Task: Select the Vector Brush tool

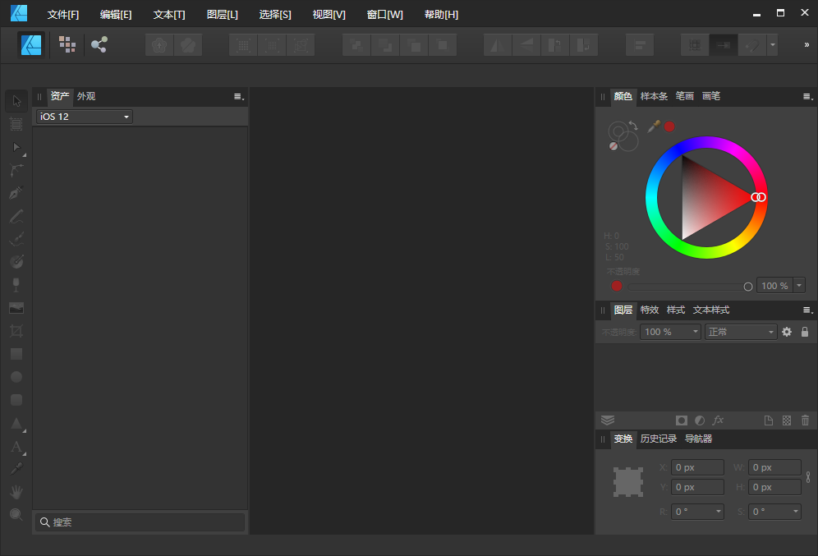Action: point(16,239)
